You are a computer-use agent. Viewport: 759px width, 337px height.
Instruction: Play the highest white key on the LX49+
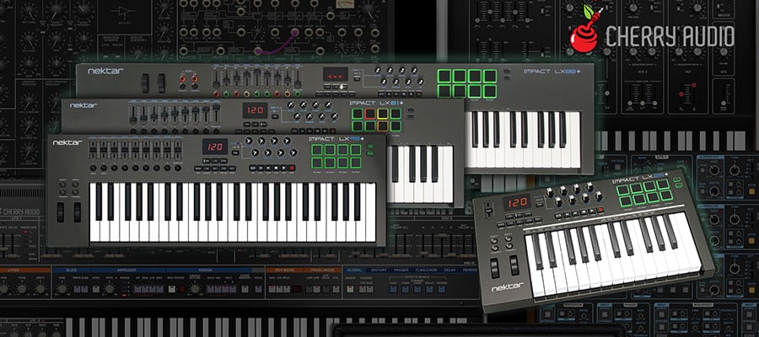click(371, 213)
